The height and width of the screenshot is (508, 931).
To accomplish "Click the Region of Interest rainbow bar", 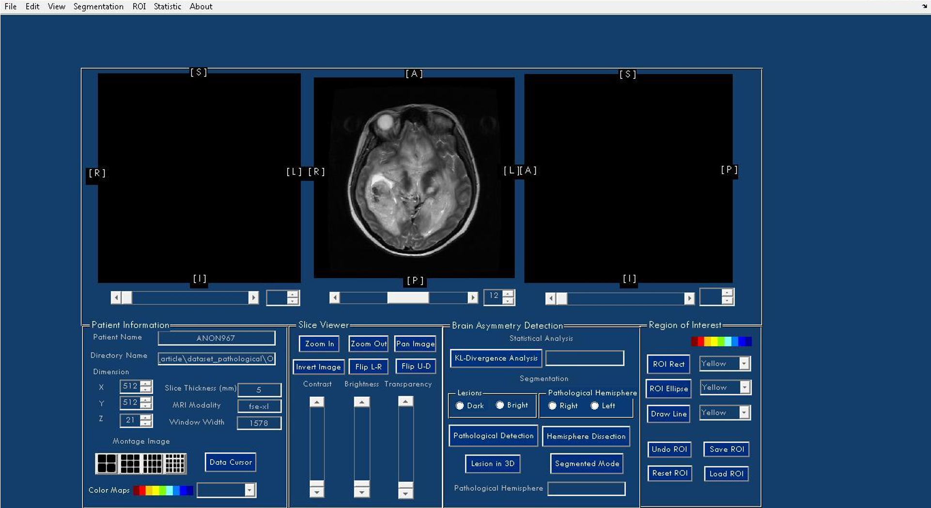I will (722, 342).
